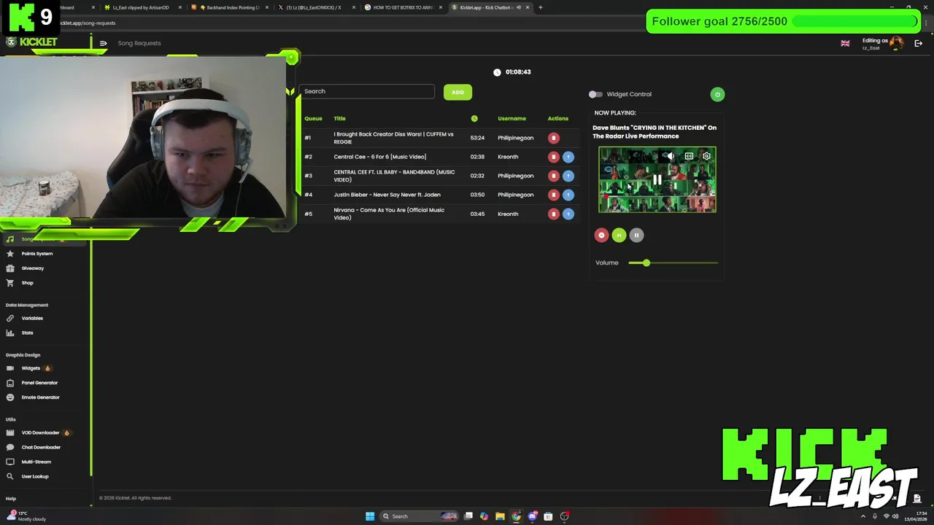Mute the video player speaker icon

671,156
